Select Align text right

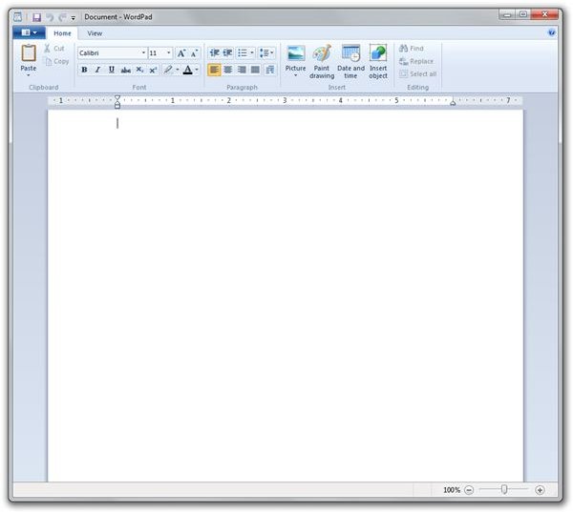(x=242, y=70)
